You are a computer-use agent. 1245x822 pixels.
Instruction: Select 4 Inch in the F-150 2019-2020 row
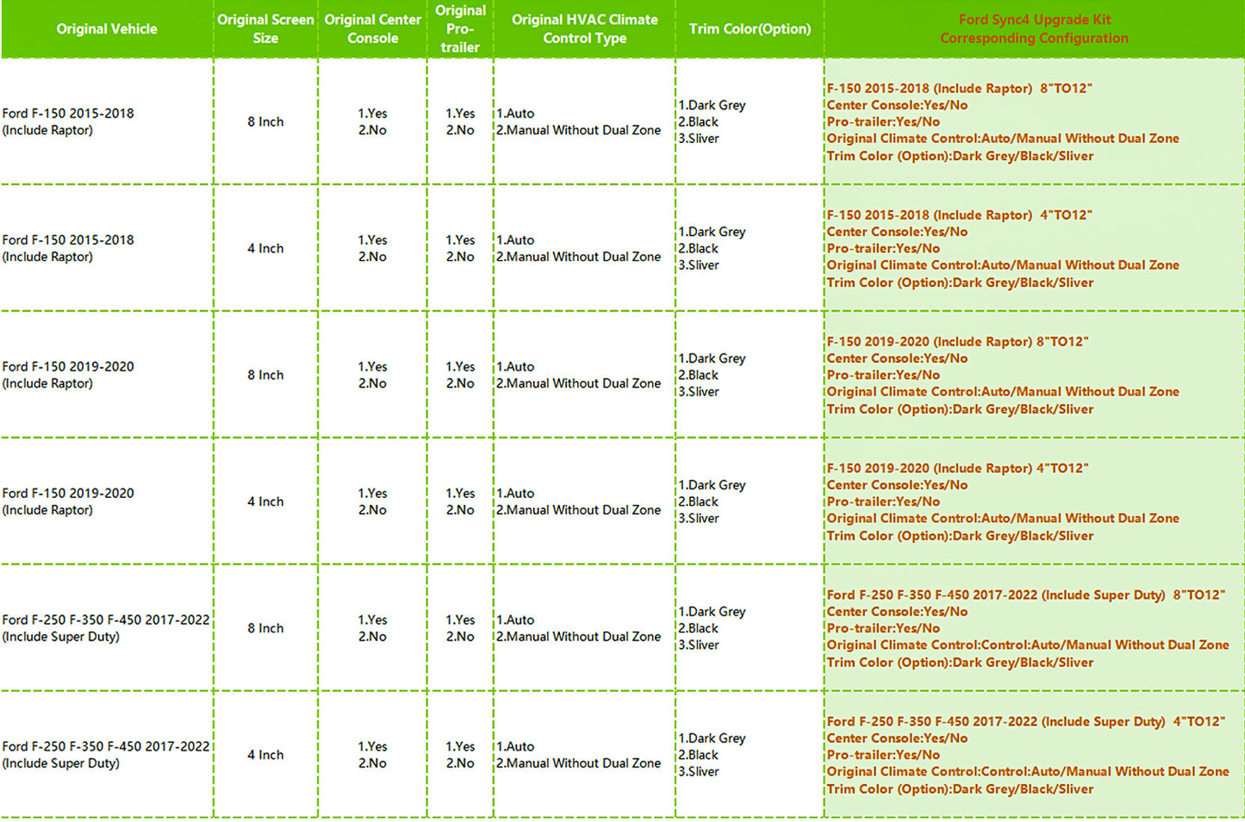[265, 501]
